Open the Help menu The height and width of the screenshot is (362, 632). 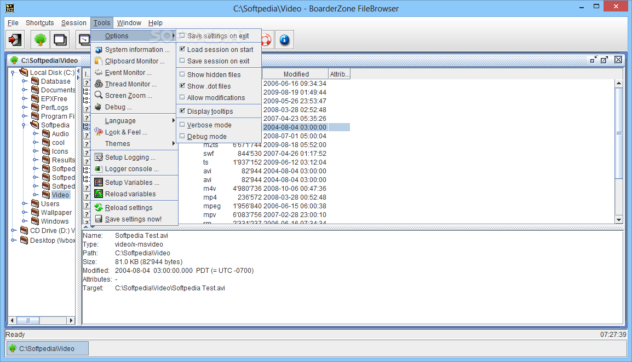click(x=155, y=23)
